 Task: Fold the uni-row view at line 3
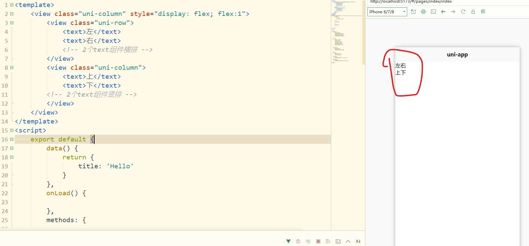coord(12,23)
